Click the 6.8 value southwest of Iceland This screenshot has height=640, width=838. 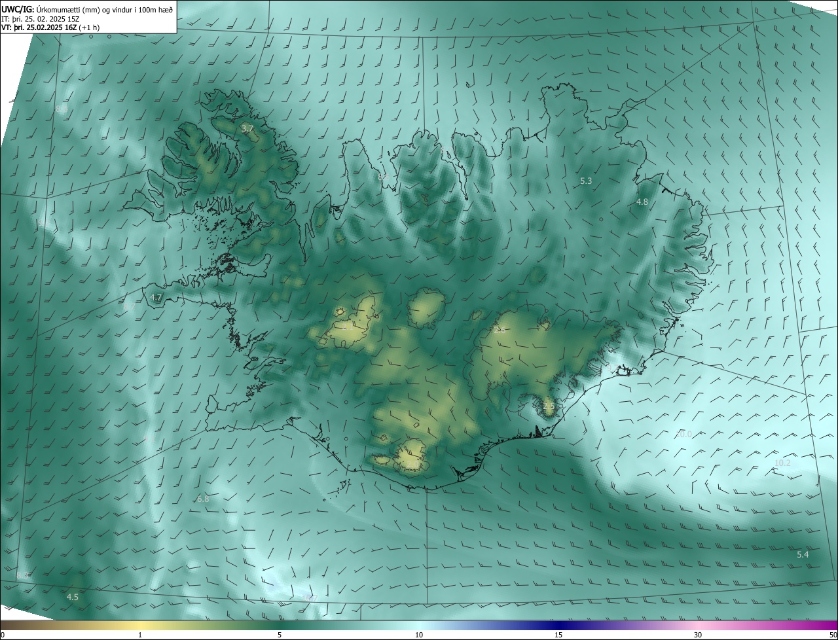[x=203, y=499]
